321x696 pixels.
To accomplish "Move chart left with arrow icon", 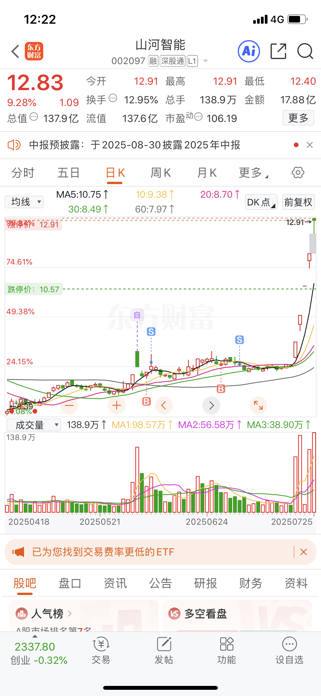I will 164,405.
